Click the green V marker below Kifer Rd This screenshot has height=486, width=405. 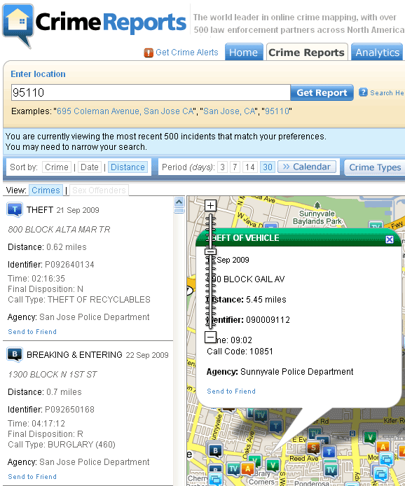[370, 438]
